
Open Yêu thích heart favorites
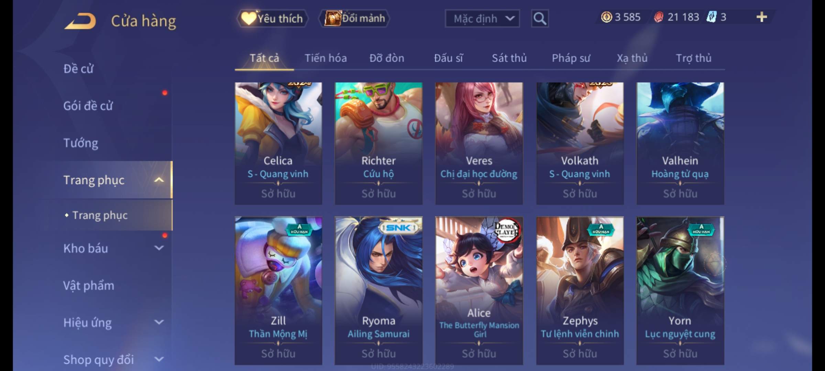pos(272,18)
